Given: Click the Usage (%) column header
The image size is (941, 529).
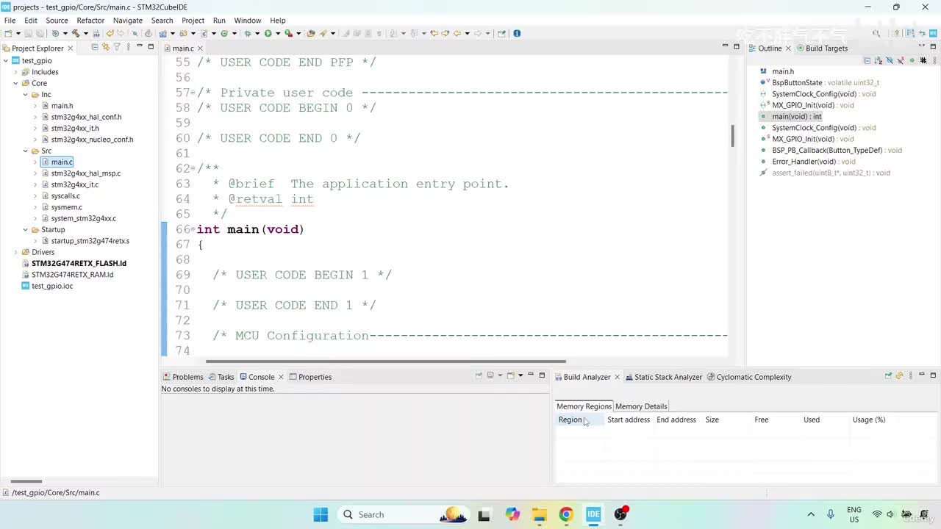Looking at the screenshot, I should [x=869, y=420].
